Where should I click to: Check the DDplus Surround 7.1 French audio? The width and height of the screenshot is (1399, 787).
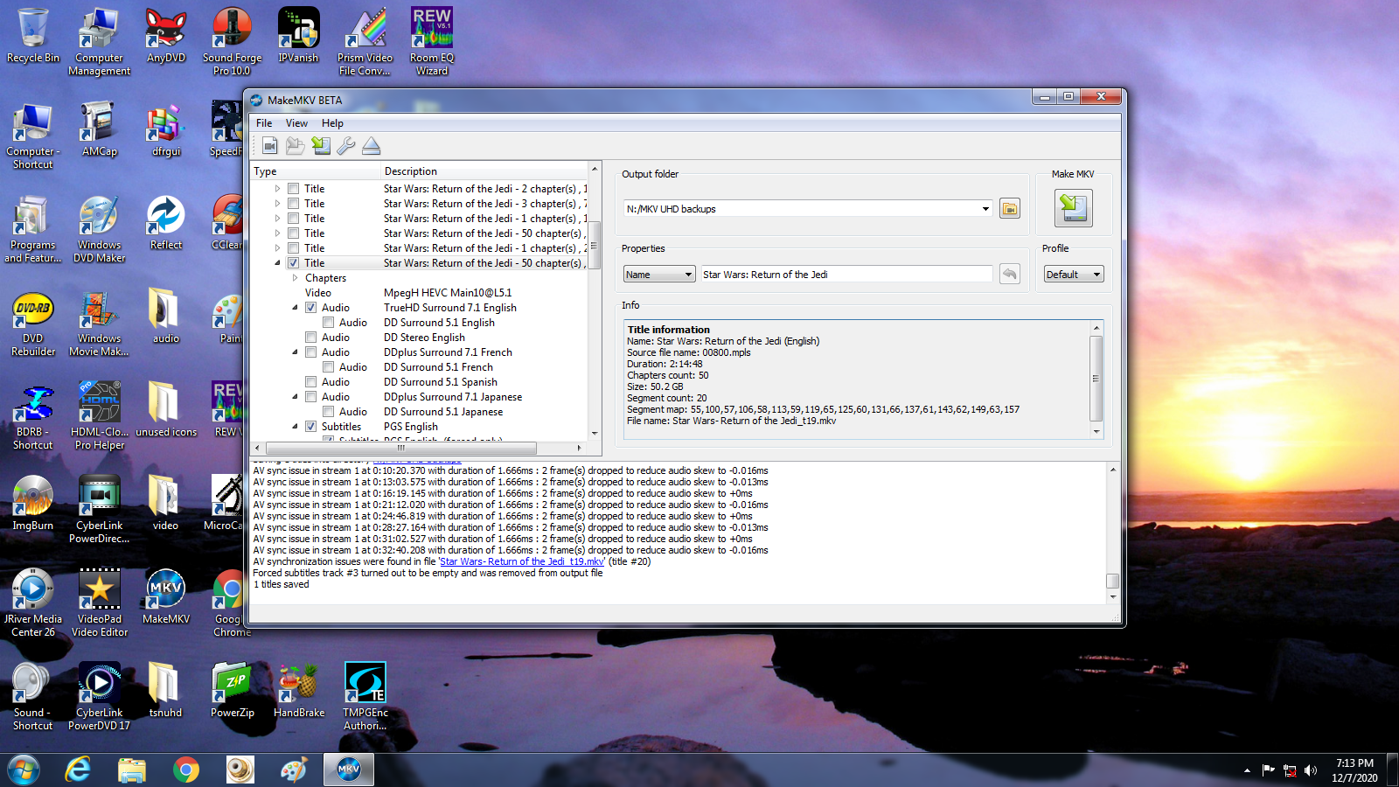pyautogui.click(x=310, y=352)
